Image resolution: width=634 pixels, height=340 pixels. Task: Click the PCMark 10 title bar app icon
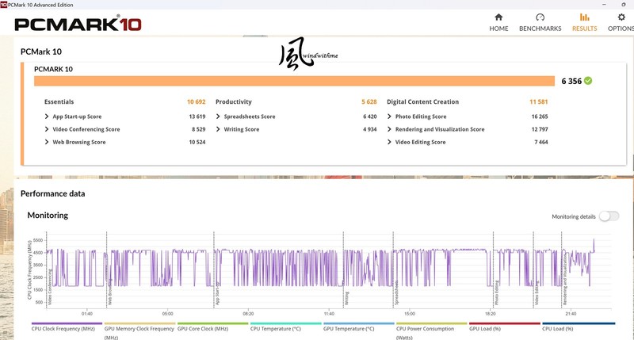(x=4, y=5)
